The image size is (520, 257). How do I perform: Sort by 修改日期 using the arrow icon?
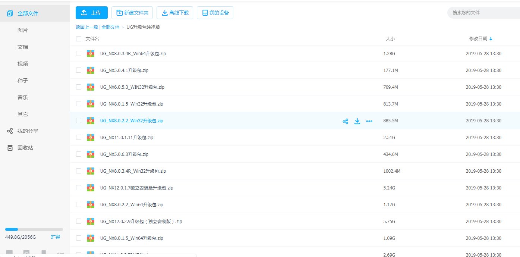tap(491, 39)
